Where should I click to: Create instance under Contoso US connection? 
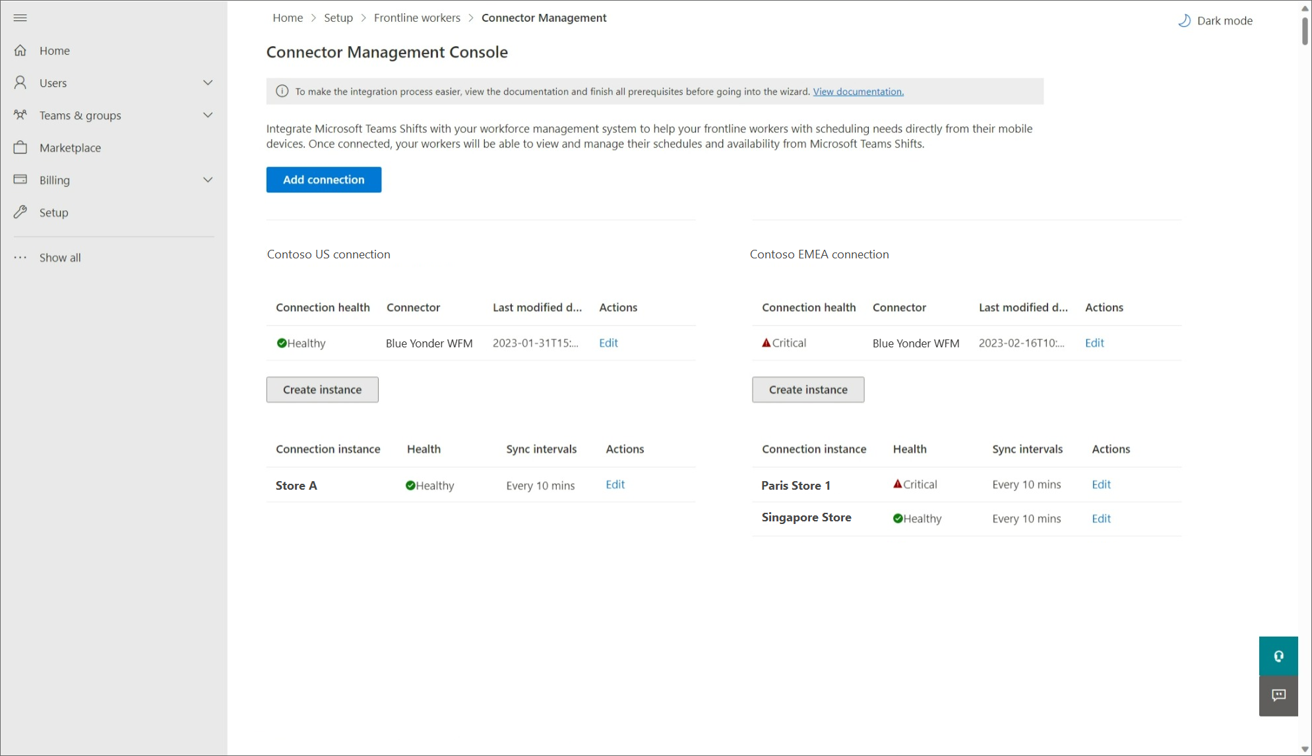pyautogui.click(x=322, y=390)
